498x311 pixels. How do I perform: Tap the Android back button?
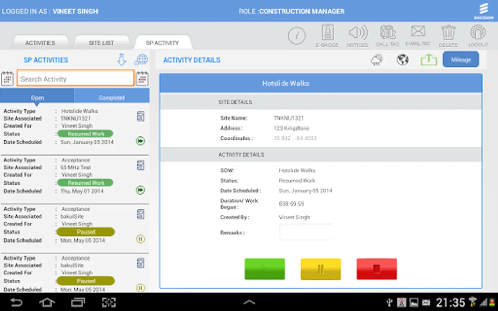17,302
